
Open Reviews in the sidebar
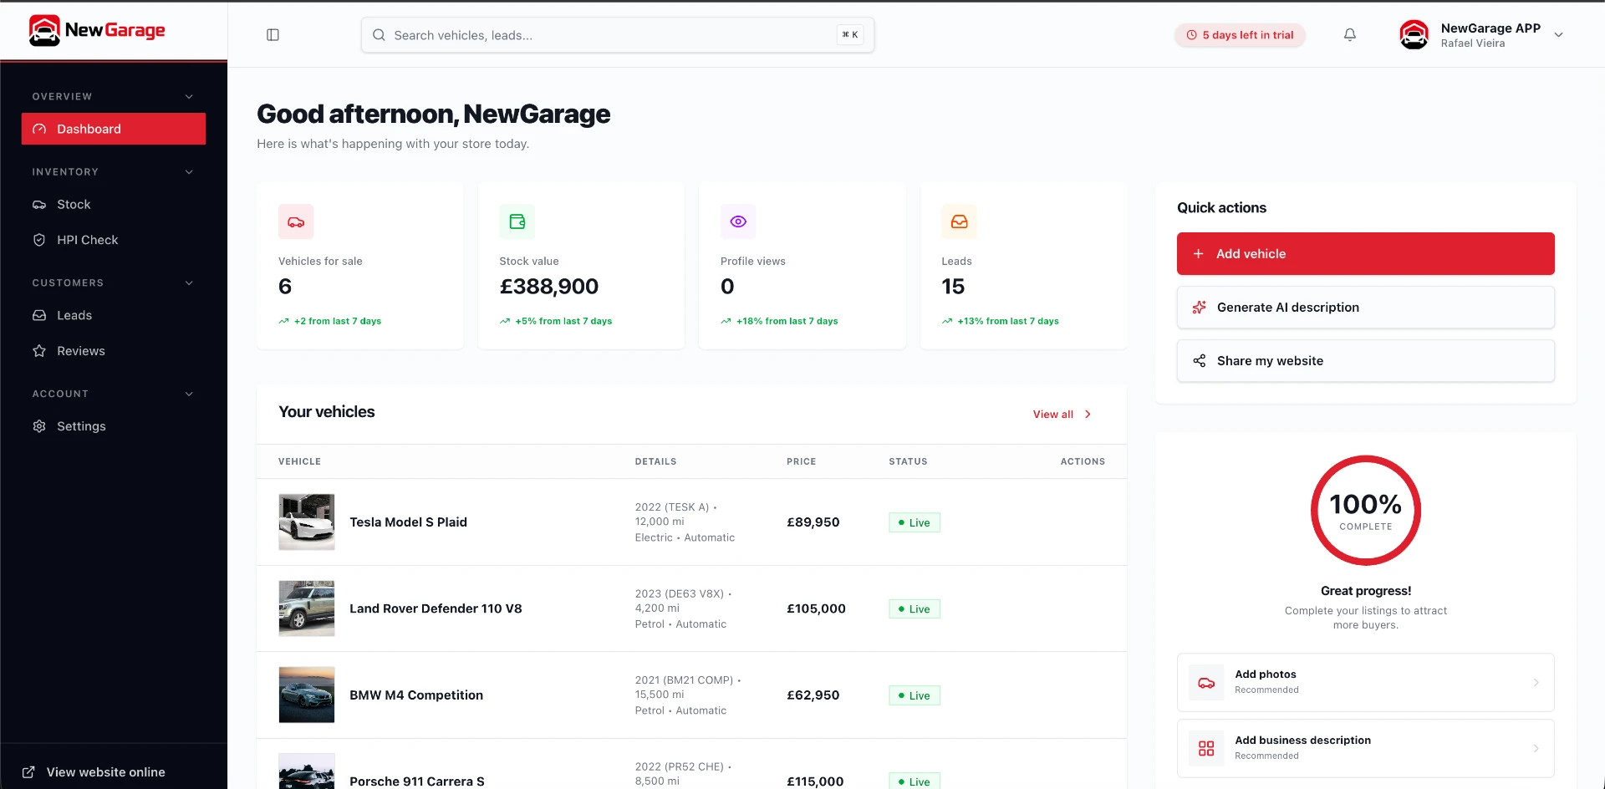114,351
